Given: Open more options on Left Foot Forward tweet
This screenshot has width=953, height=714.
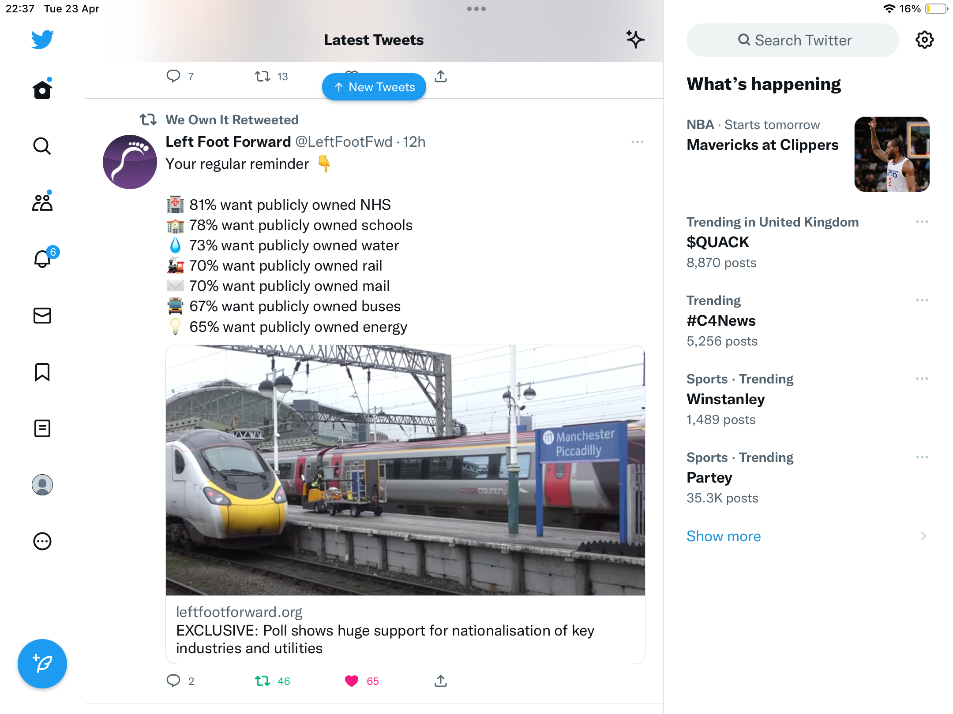Looking at the screenshot, I should (x=638, y=142).
